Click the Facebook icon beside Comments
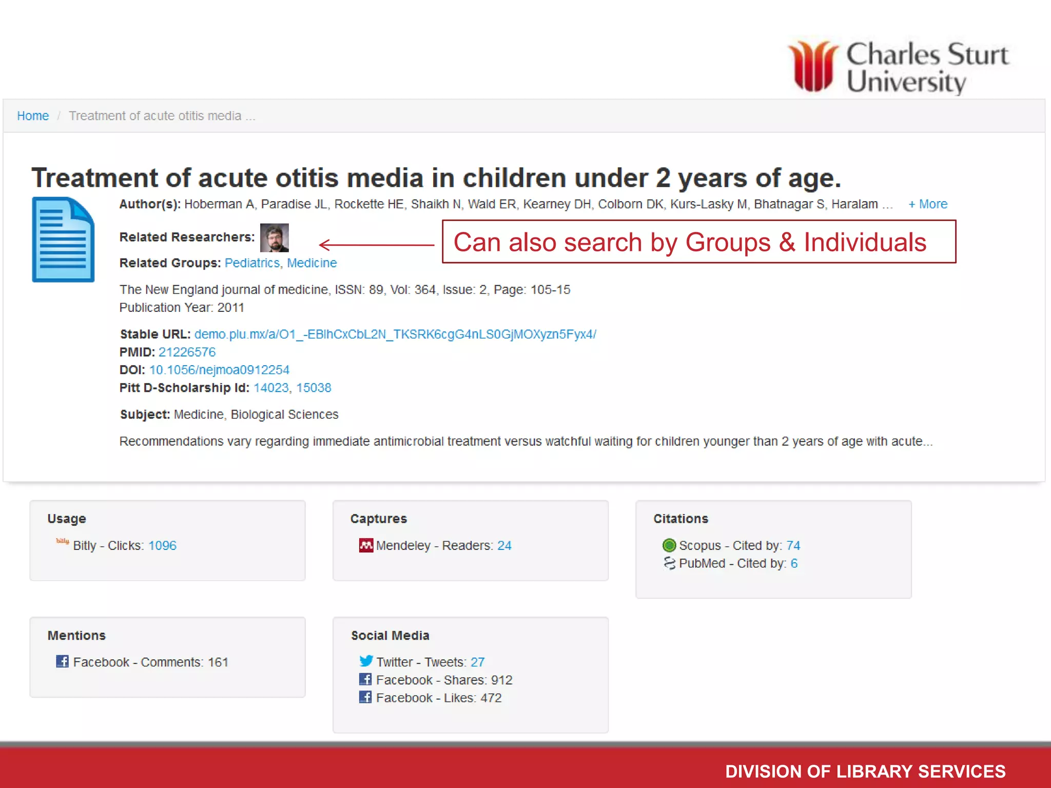 (x=63, y=662)
